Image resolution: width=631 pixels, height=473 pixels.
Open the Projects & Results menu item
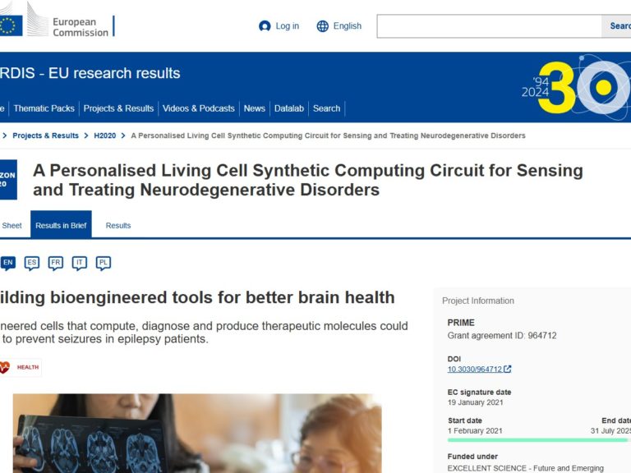(118, 108)
